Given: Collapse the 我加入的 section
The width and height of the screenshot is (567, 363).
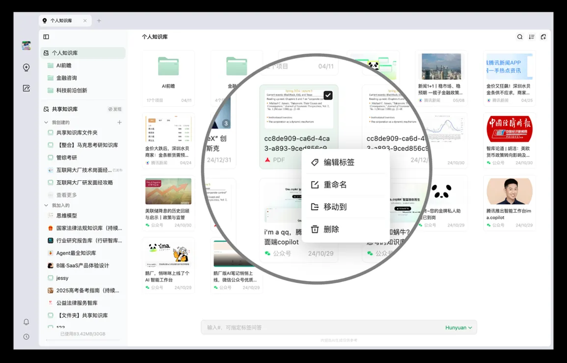Looking at the screenshot, I should (47, 205).
